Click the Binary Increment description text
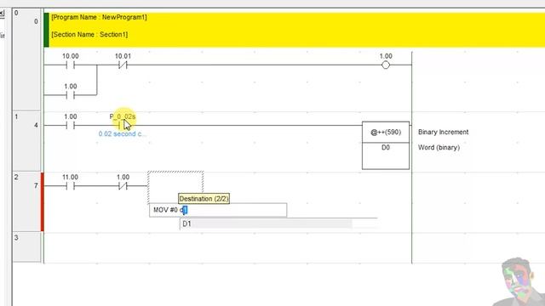This screenshot has width=545, height=306. coord(443,133)
